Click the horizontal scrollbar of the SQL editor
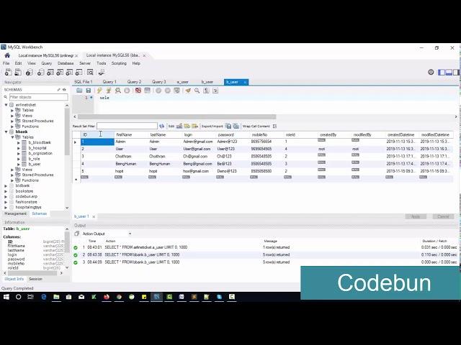 click(x=176, y=116)
